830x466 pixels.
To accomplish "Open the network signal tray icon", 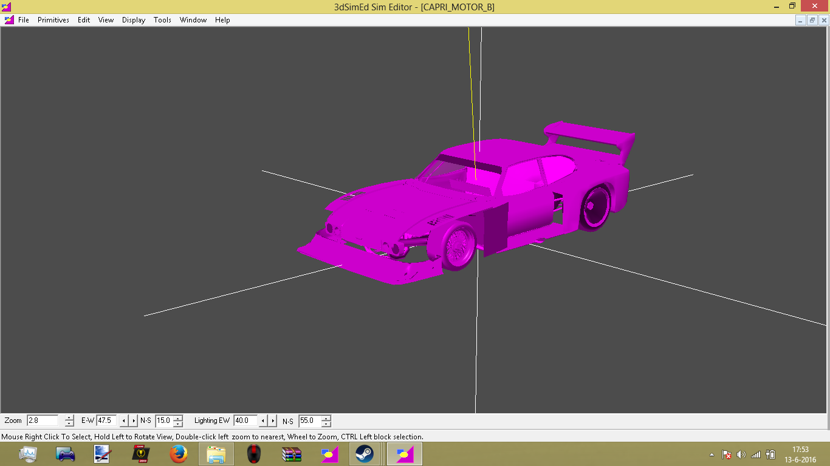I will 756,454.
